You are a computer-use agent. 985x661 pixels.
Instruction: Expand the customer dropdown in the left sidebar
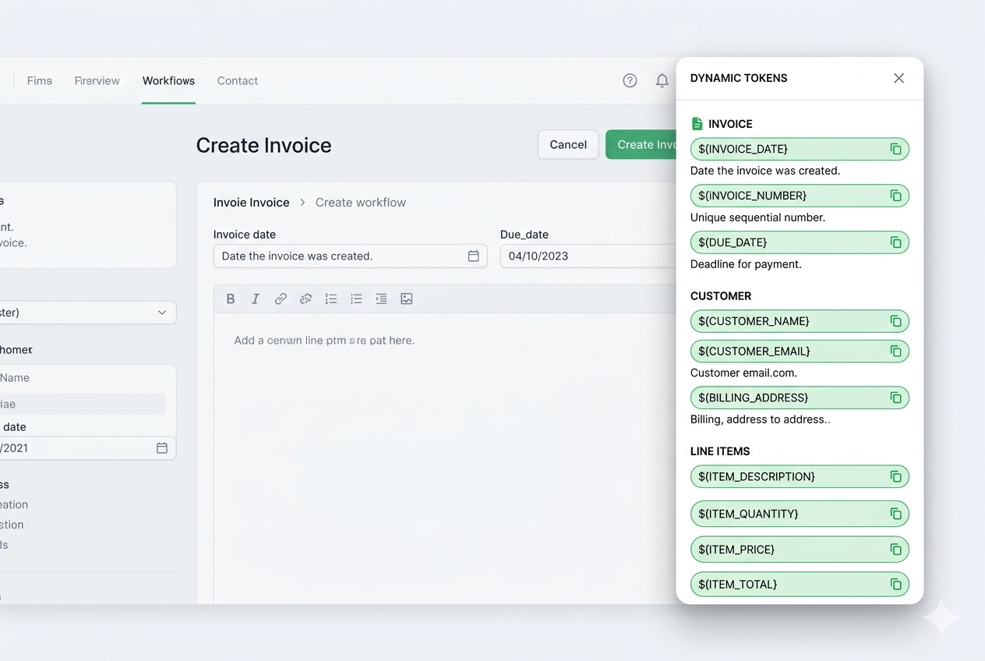[162, 312]
